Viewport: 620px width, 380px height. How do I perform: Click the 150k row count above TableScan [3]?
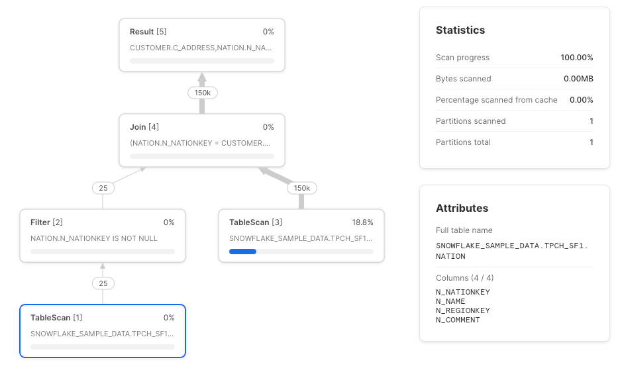coord(301,188)
